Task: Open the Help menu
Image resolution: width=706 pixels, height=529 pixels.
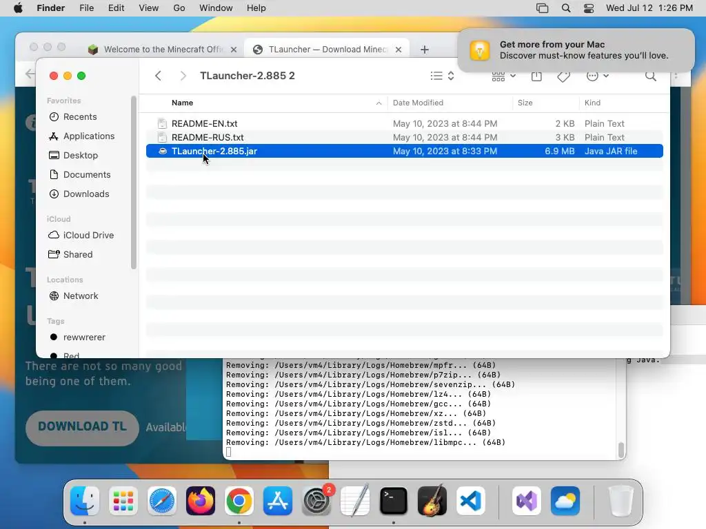Action: (256, 8)
